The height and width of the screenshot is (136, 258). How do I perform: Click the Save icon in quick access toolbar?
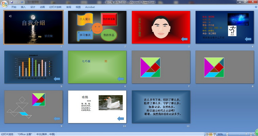pyautogui.click(x=12, y=2)
